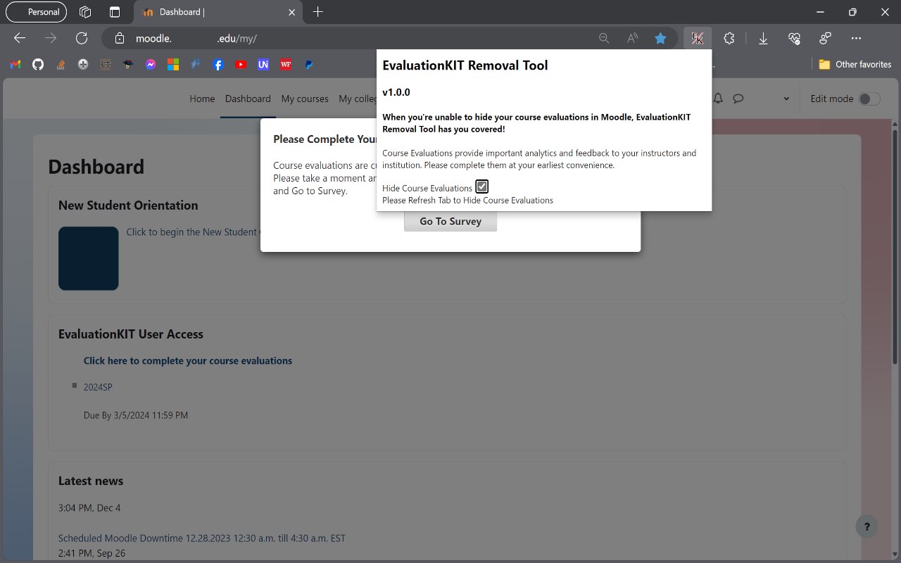The height and width of the screenshot is (563, 901).
Task: Open the Stack Overflow bookmark
Action: tap(61, 64)
